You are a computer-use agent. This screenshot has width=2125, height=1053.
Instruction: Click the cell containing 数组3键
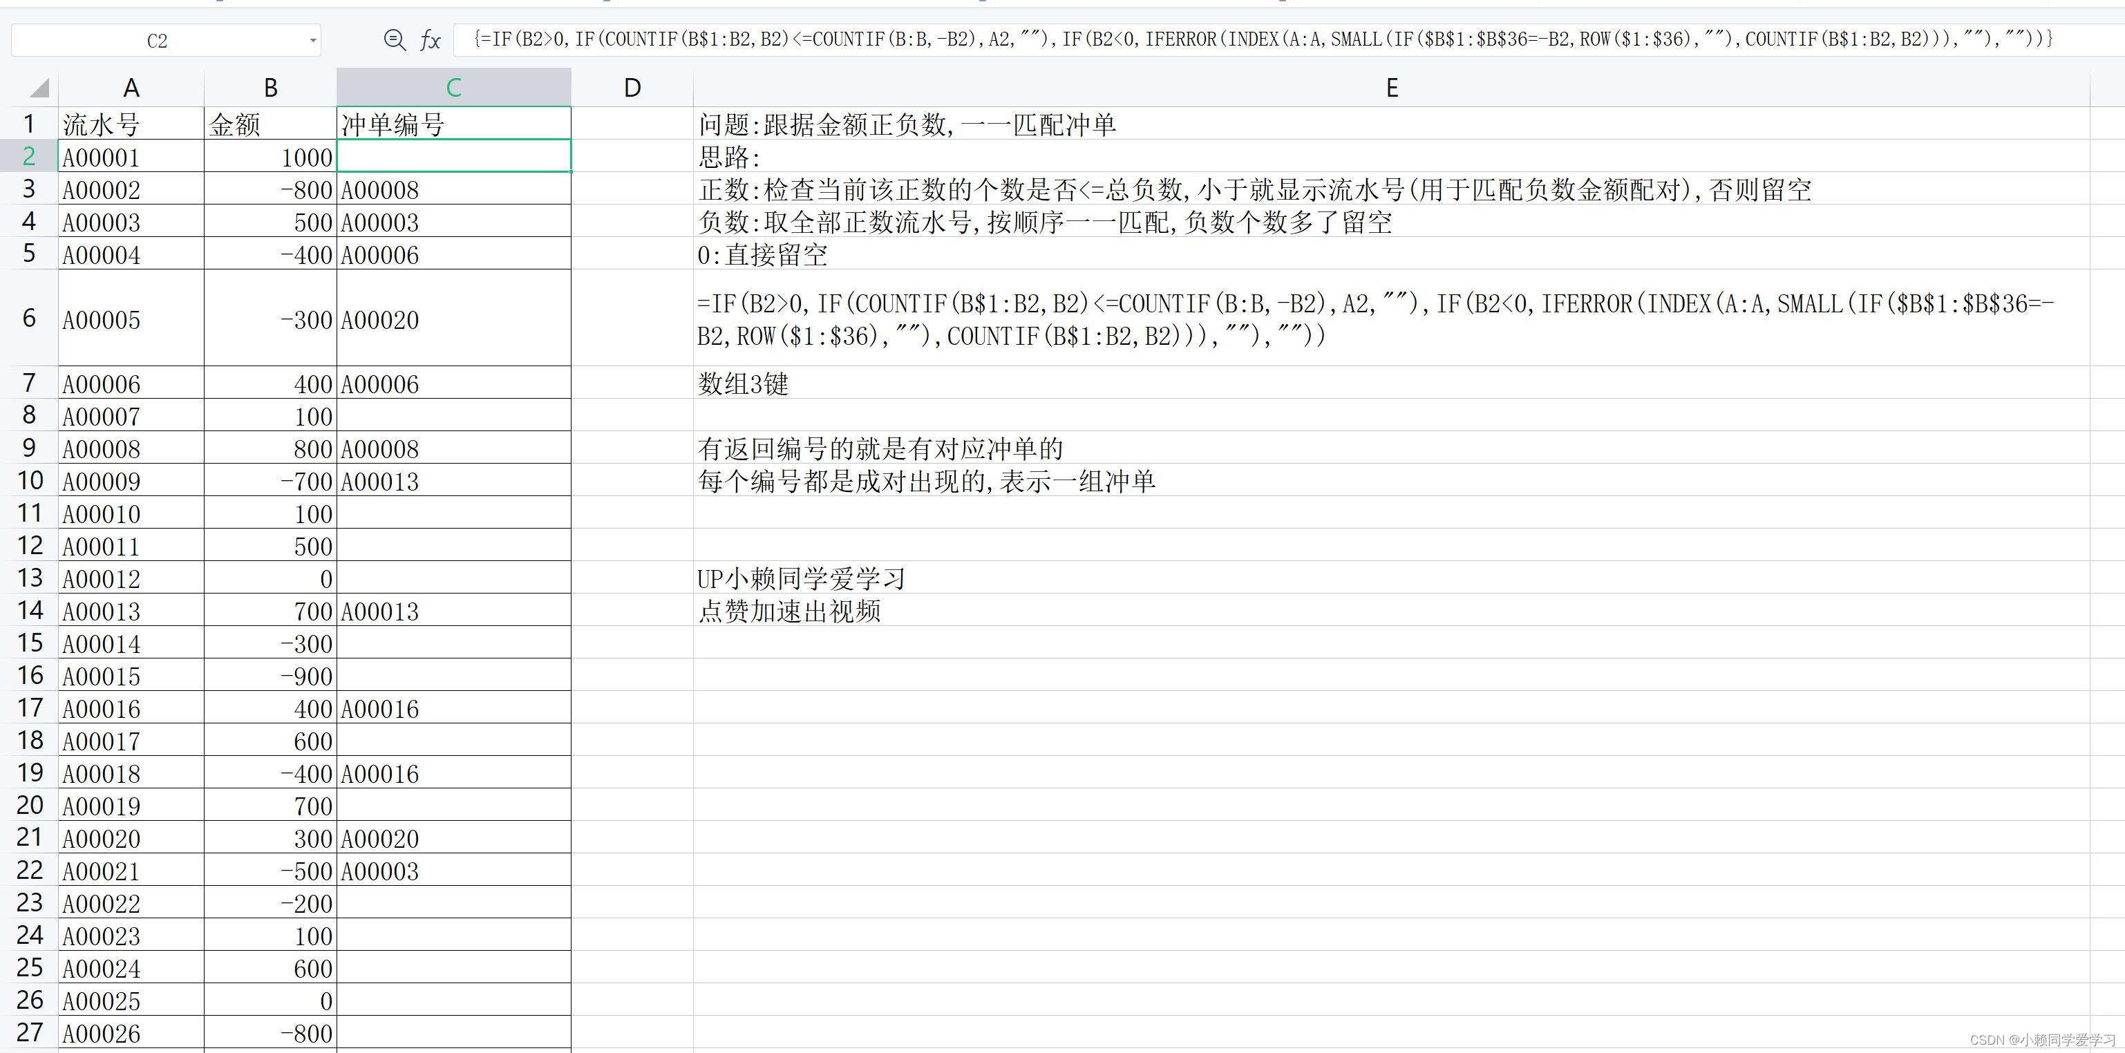(x=742, y=383)
